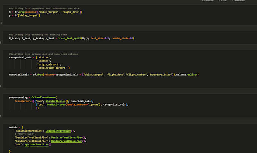
Task: Click the comment '#splitting into training and testing data'
Action: coord(38,35)
